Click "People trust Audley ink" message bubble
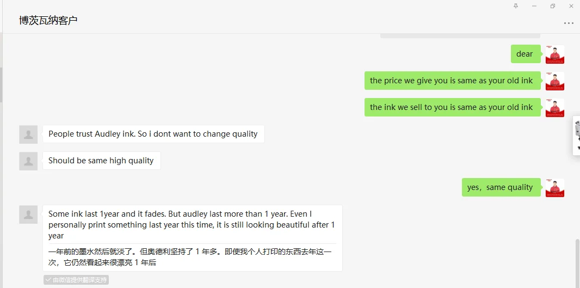Image resolution: width=580 pixels, height=288 pixels. [153, 134]
